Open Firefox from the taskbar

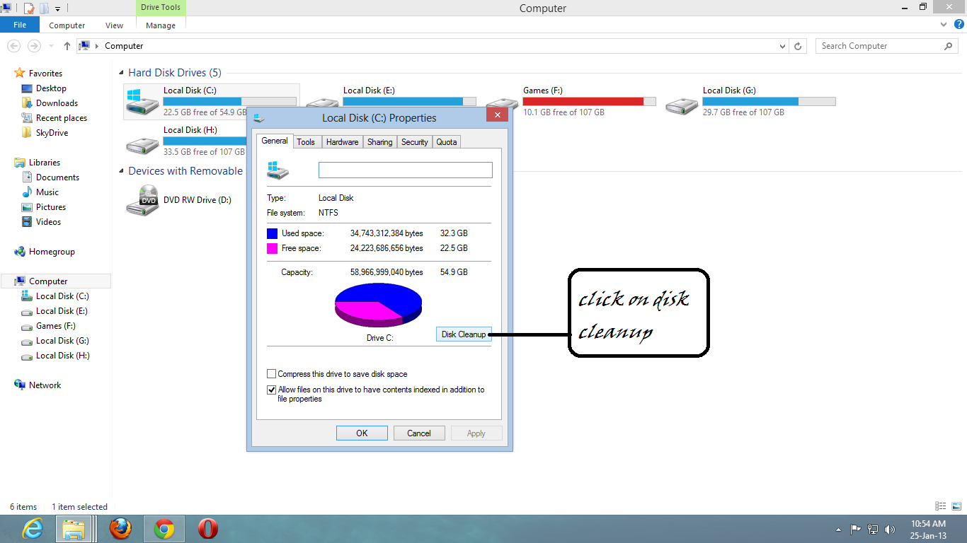coord(120,528)
